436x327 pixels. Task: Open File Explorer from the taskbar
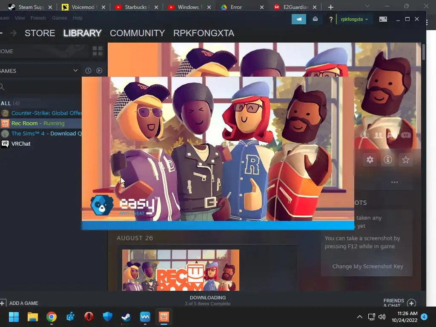[x=32, y=317]
